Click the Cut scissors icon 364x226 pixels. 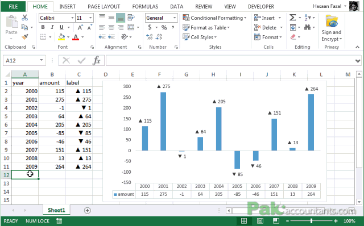[24, 18]
